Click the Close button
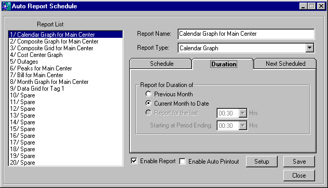 pos(299,176)
